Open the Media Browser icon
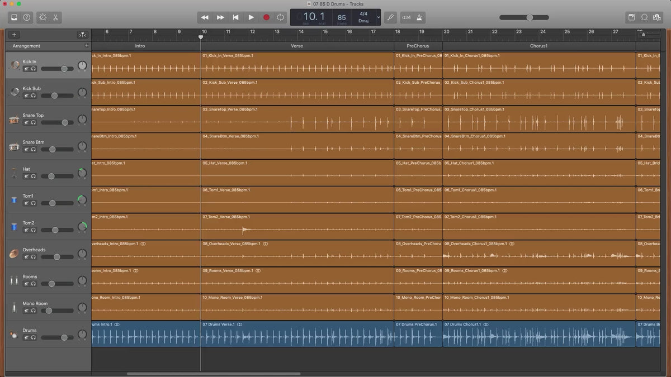671x377 pixels. [656, 17]
